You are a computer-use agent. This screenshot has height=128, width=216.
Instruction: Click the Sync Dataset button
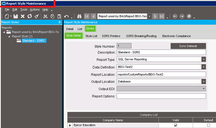[x=188, y=46]
